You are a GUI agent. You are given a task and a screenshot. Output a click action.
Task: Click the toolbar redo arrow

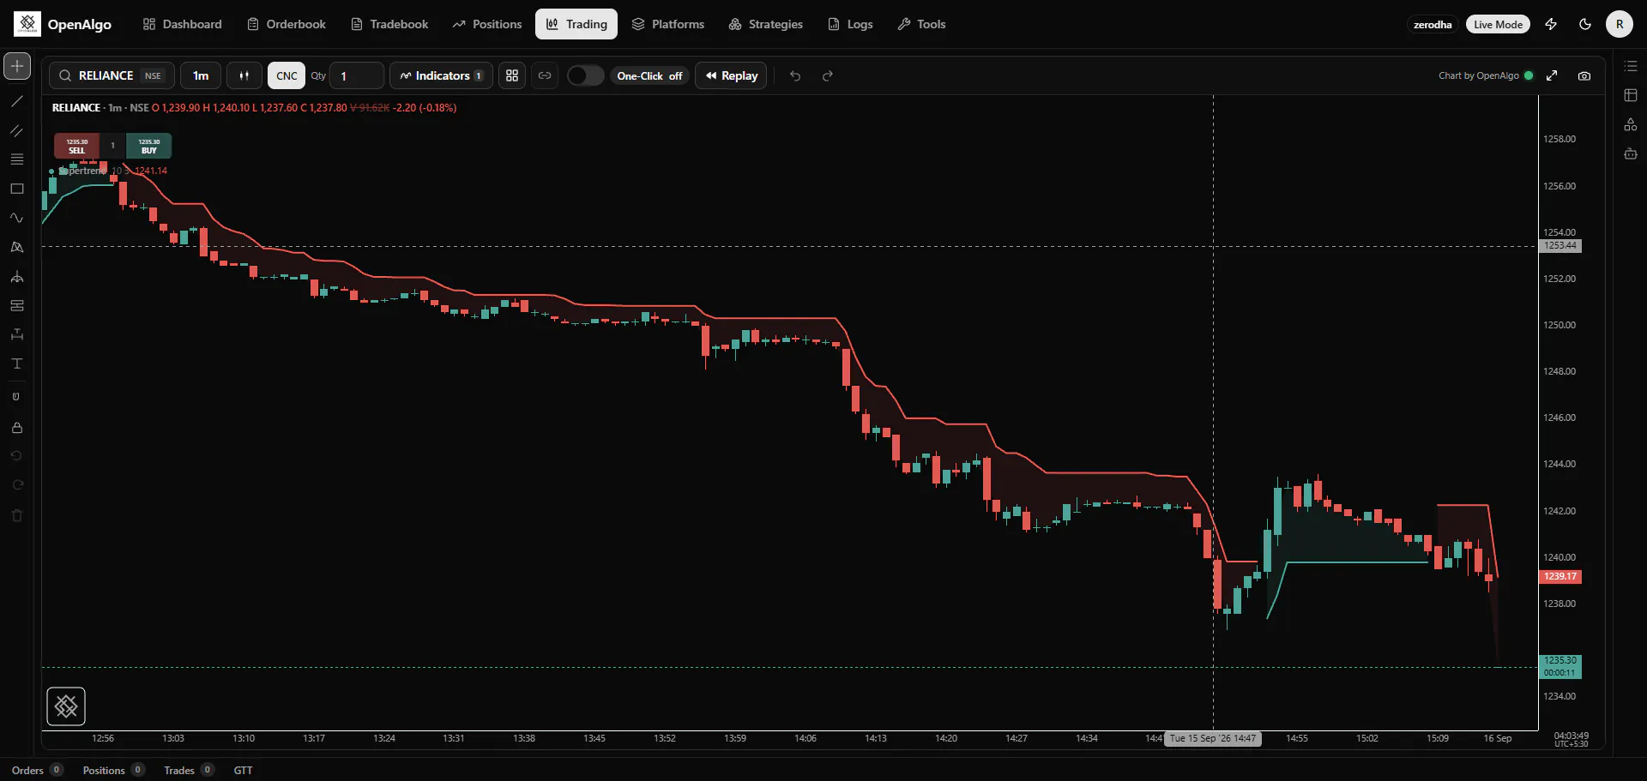pos(828,75)
